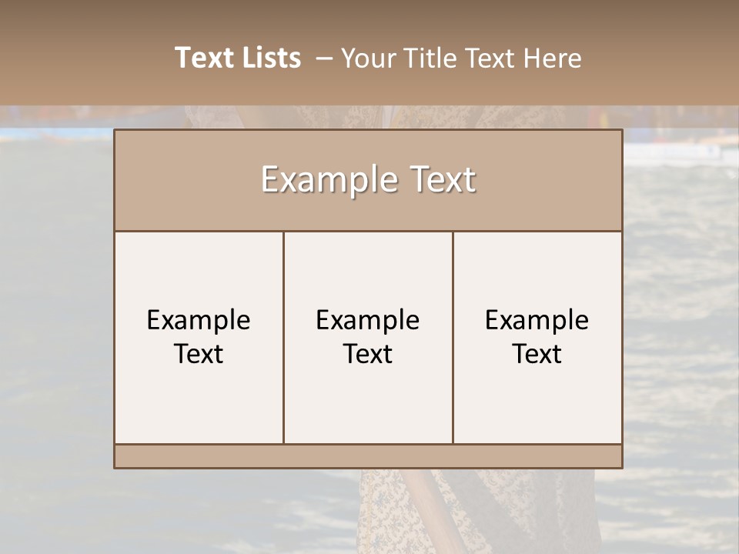Select the left "Example Text" cell
The image size is (739, 554).
[199, 337]
